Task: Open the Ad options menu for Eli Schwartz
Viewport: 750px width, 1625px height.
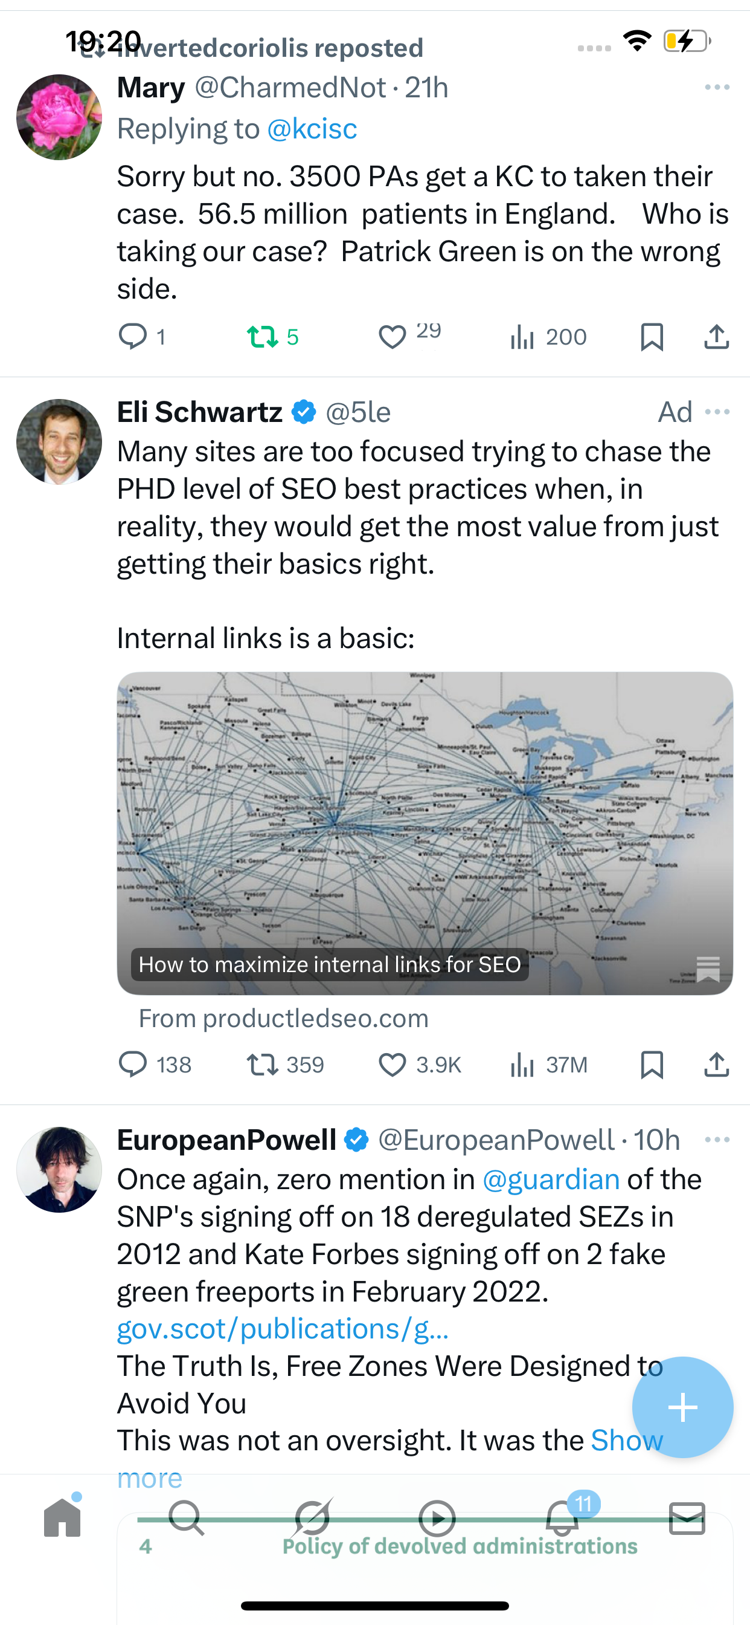Action: click(717, 412)
